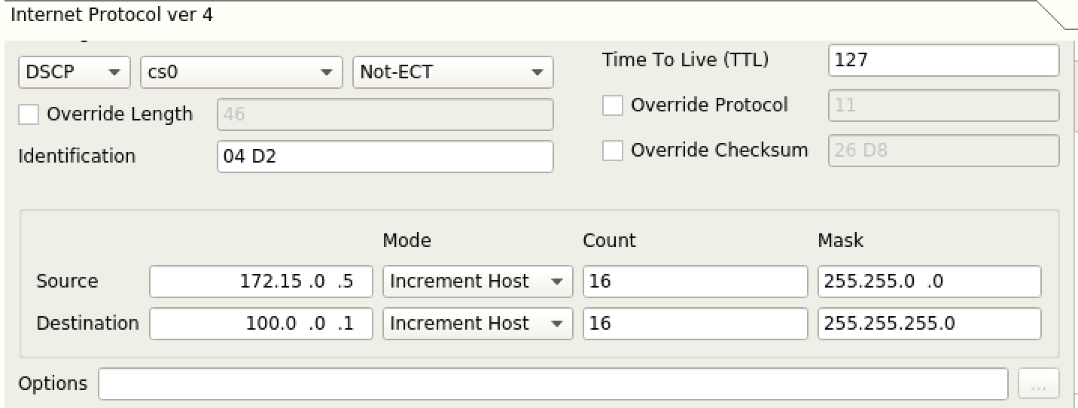Tick the Override Protocol checkbox

pos(613,105)
